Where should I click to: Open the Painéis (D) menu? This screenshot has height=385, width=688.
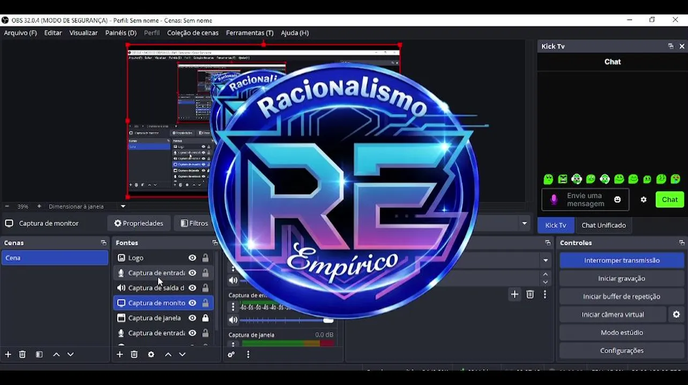(x=121, y=33)
